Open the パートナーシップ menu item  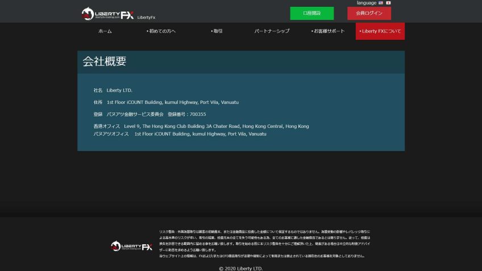tap(272, 31)
